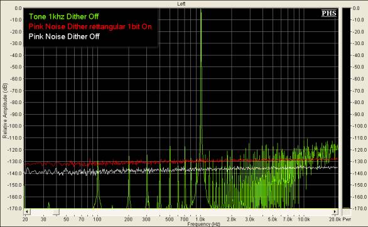Click the top of the green 1 kHz tone peak

pos(201,10)
